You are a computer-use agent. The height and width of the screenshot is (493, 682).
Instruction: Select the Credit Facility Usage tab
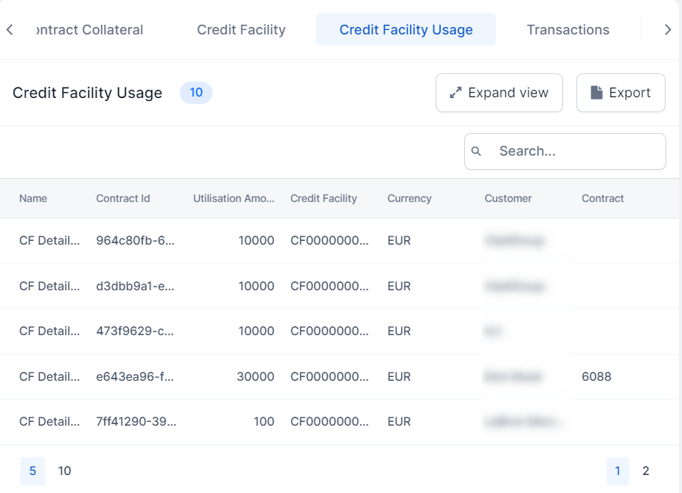(406, 30)
